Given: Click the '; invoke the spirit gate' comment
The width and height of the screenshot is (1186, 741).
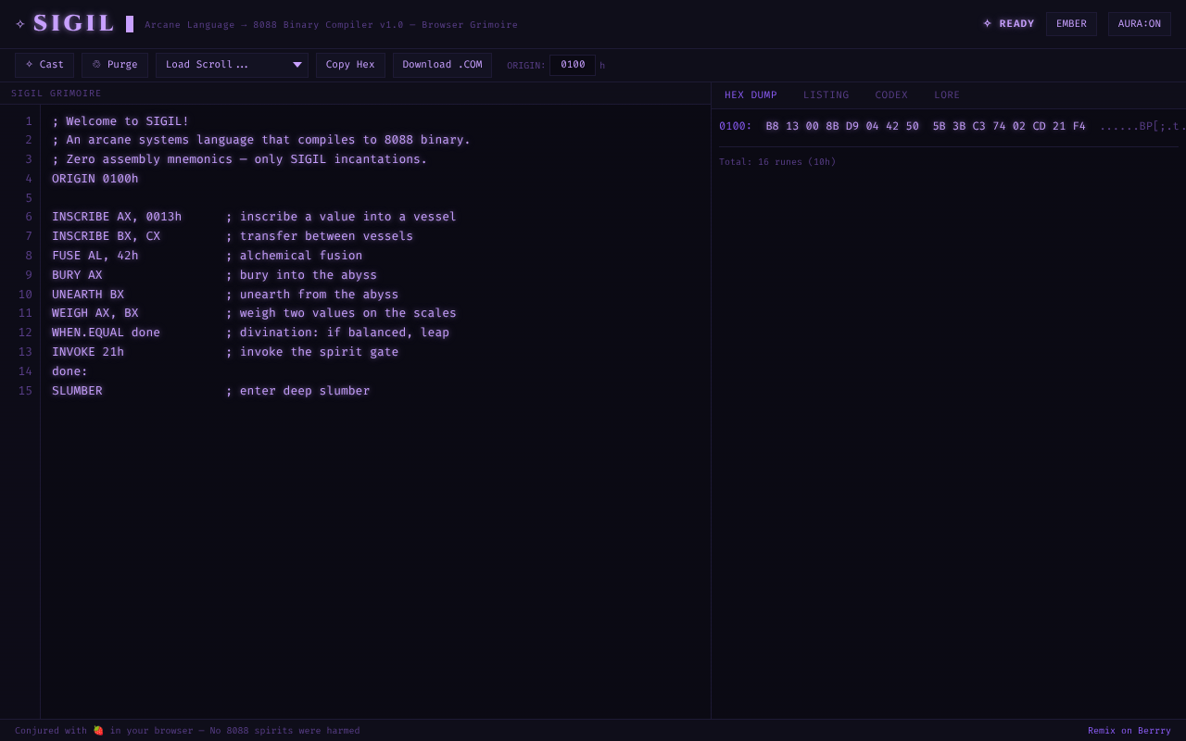Looking at the screenshot, I should 312,352.
